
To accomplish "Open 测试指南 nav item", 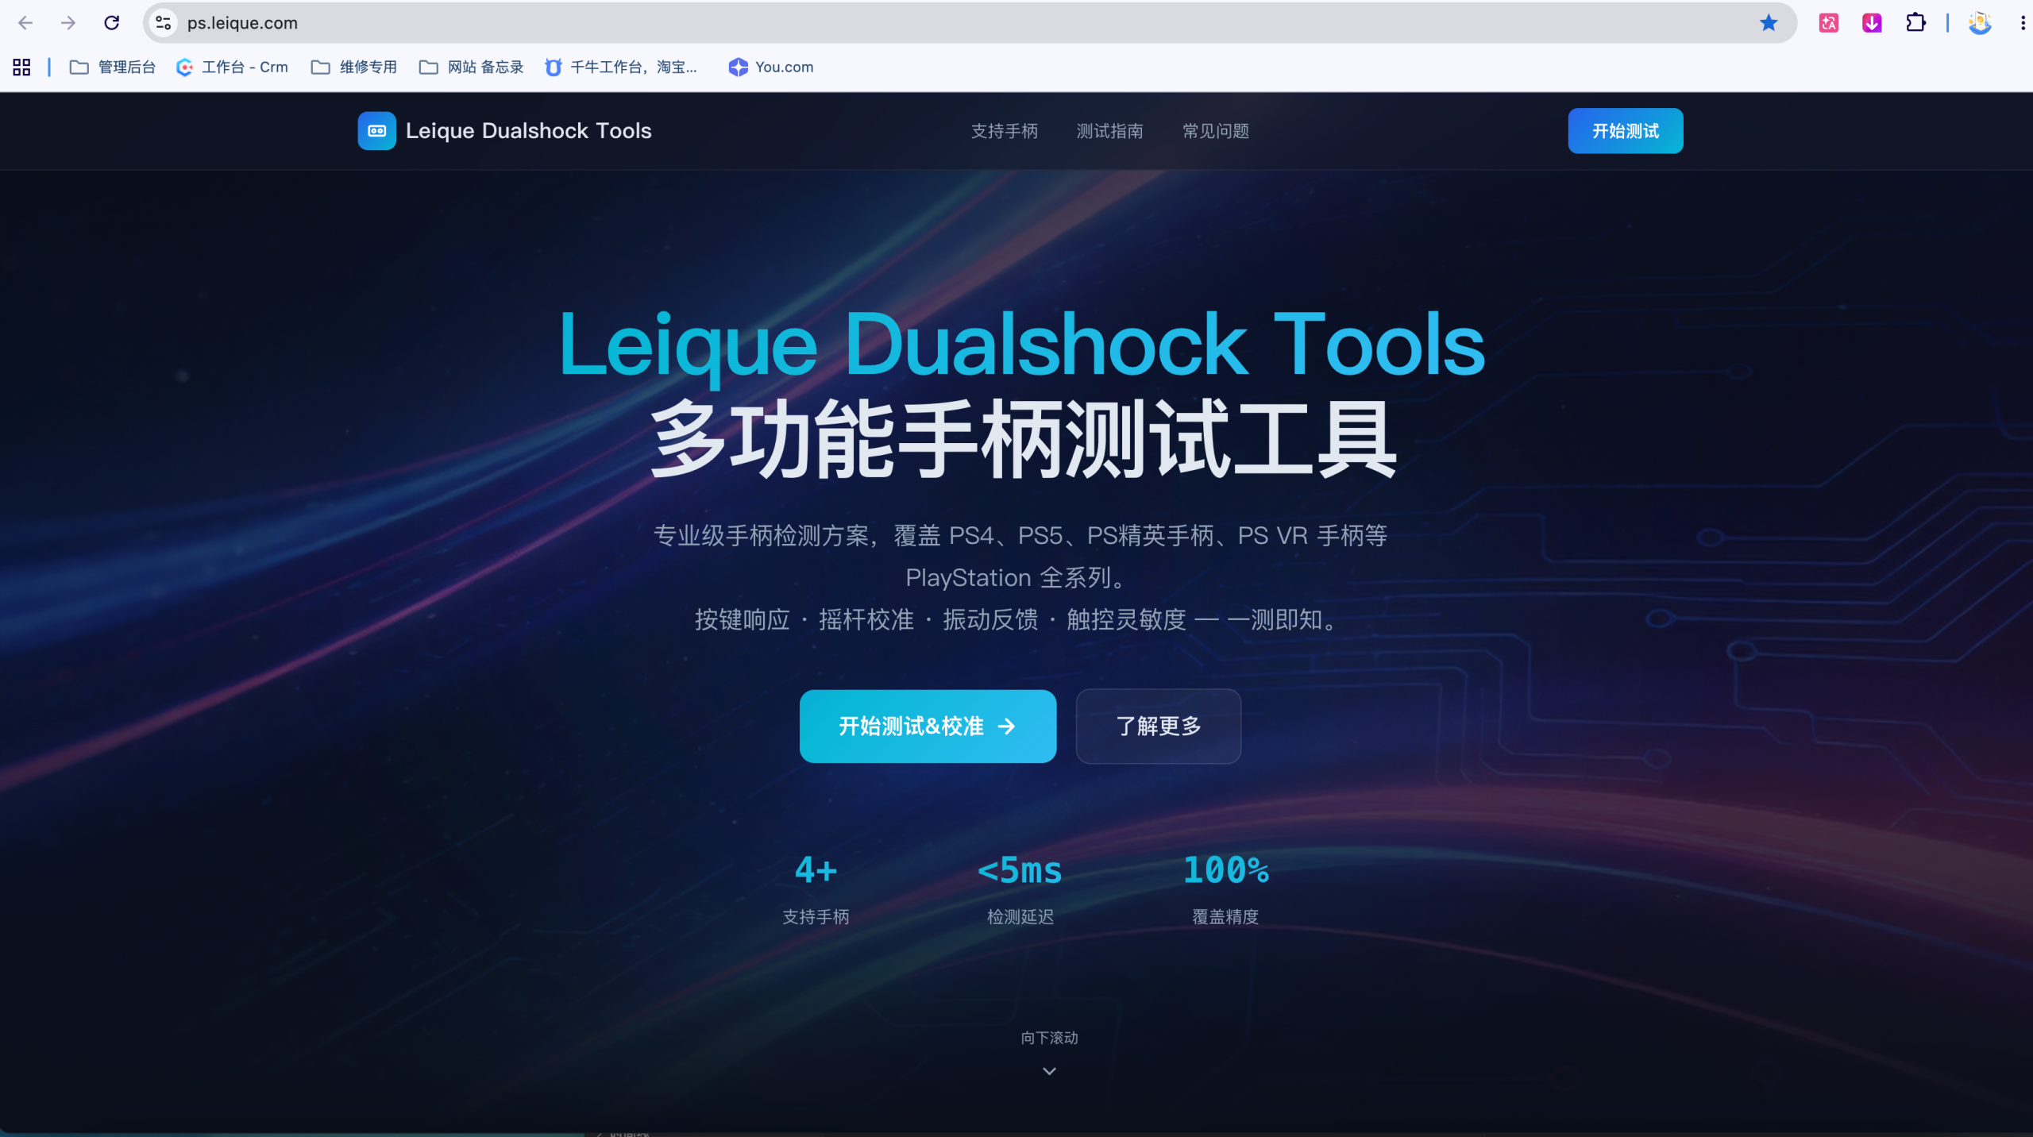I will 1110,131.
